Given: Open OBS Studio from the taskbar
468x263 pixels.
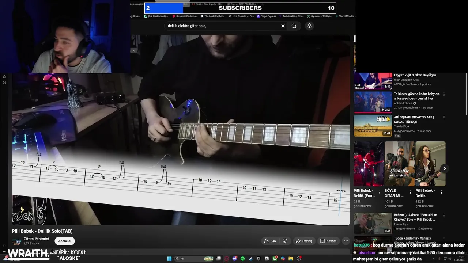Looking at the screenshot, I should [x=299, y=259].
